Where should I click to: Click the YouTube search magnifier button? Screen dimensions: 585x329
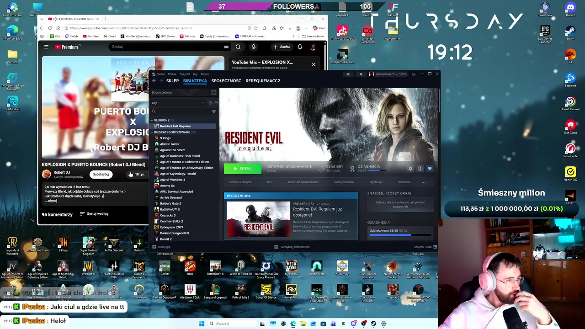click(x=238, y=47)
